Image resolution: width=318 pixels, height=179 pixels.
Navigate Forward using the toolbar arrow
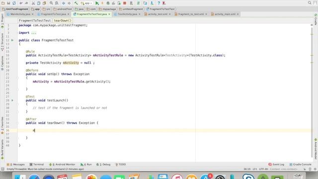point(69,3)
